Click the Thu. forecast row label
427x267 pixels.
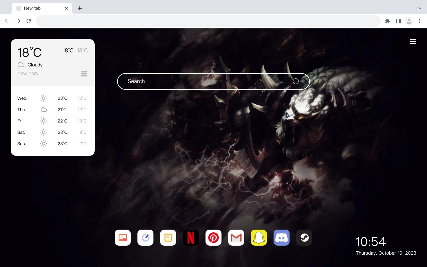click(x=22, y=109)
